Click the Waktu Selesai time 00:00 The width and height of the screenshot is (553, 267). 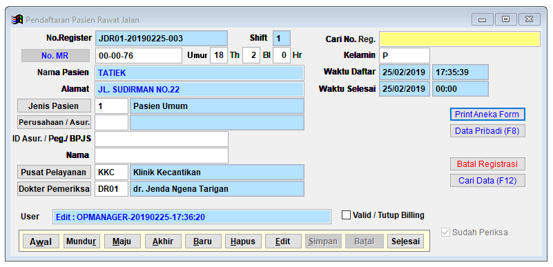[460, 89]
